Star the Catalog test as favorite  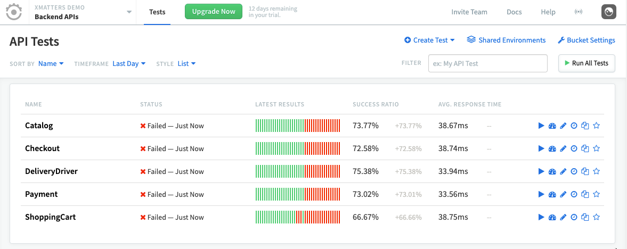point(597,126)
